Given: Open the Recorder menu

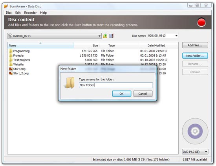Looking at the screenshot, I should click(30, 13).
